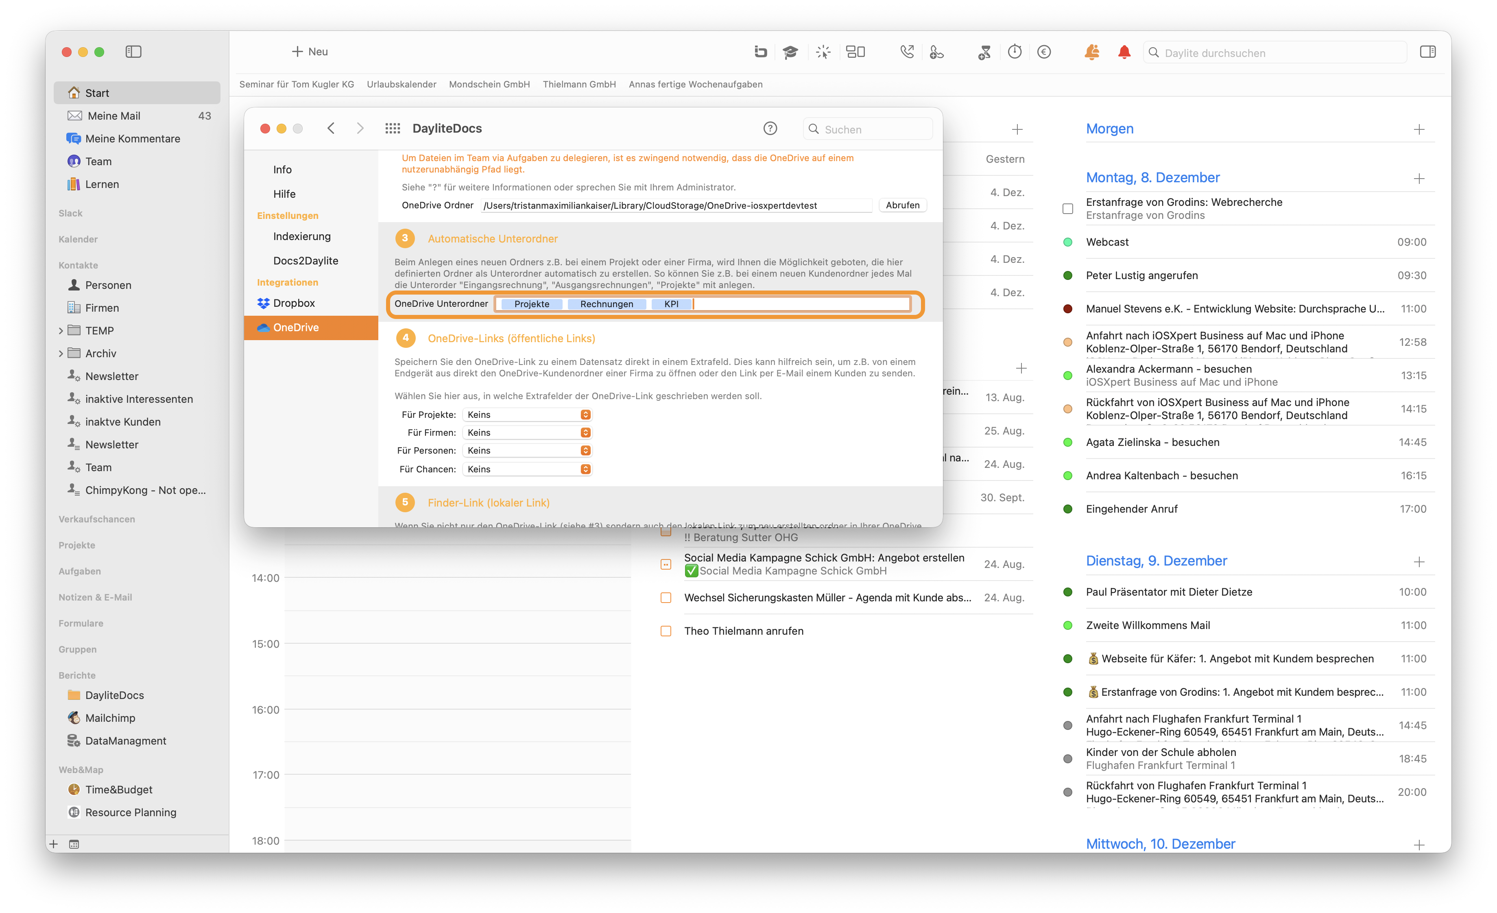Image resolution: width=1497 pixels, height=913 pixels.
Task: Open the Für Personen extra field dropdown
Action: coord(527,450)
